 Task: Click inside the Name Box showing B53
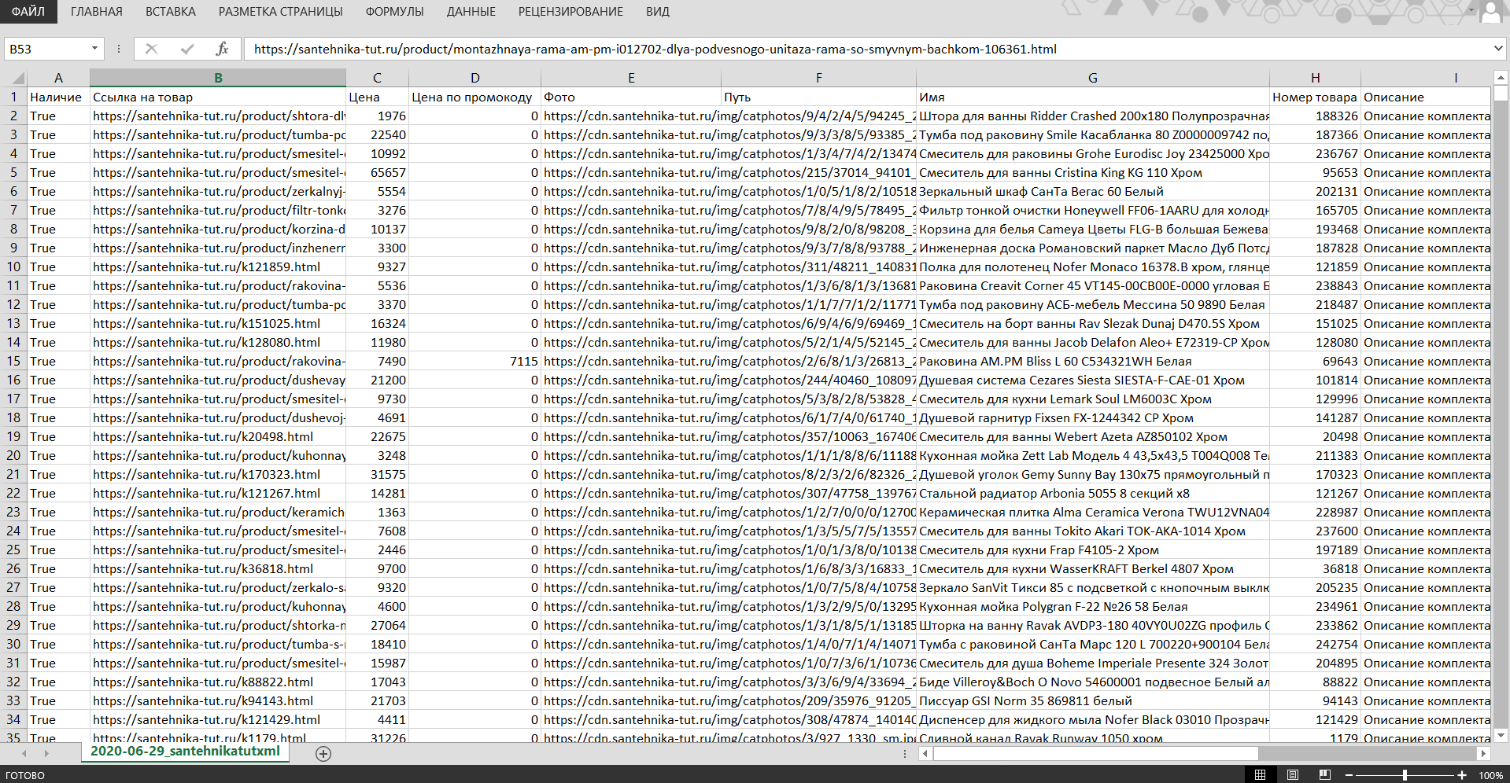(x=46, y=49)
